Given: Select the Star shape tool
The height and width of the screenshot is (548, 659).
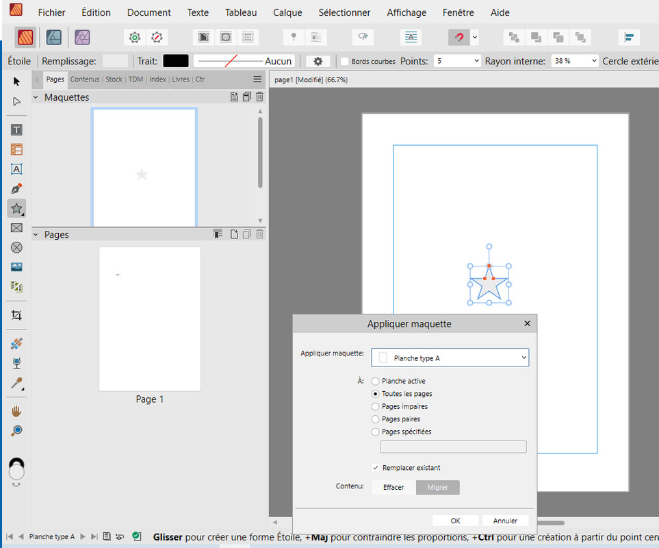Looking at the screenshot, I should point(16,208).
